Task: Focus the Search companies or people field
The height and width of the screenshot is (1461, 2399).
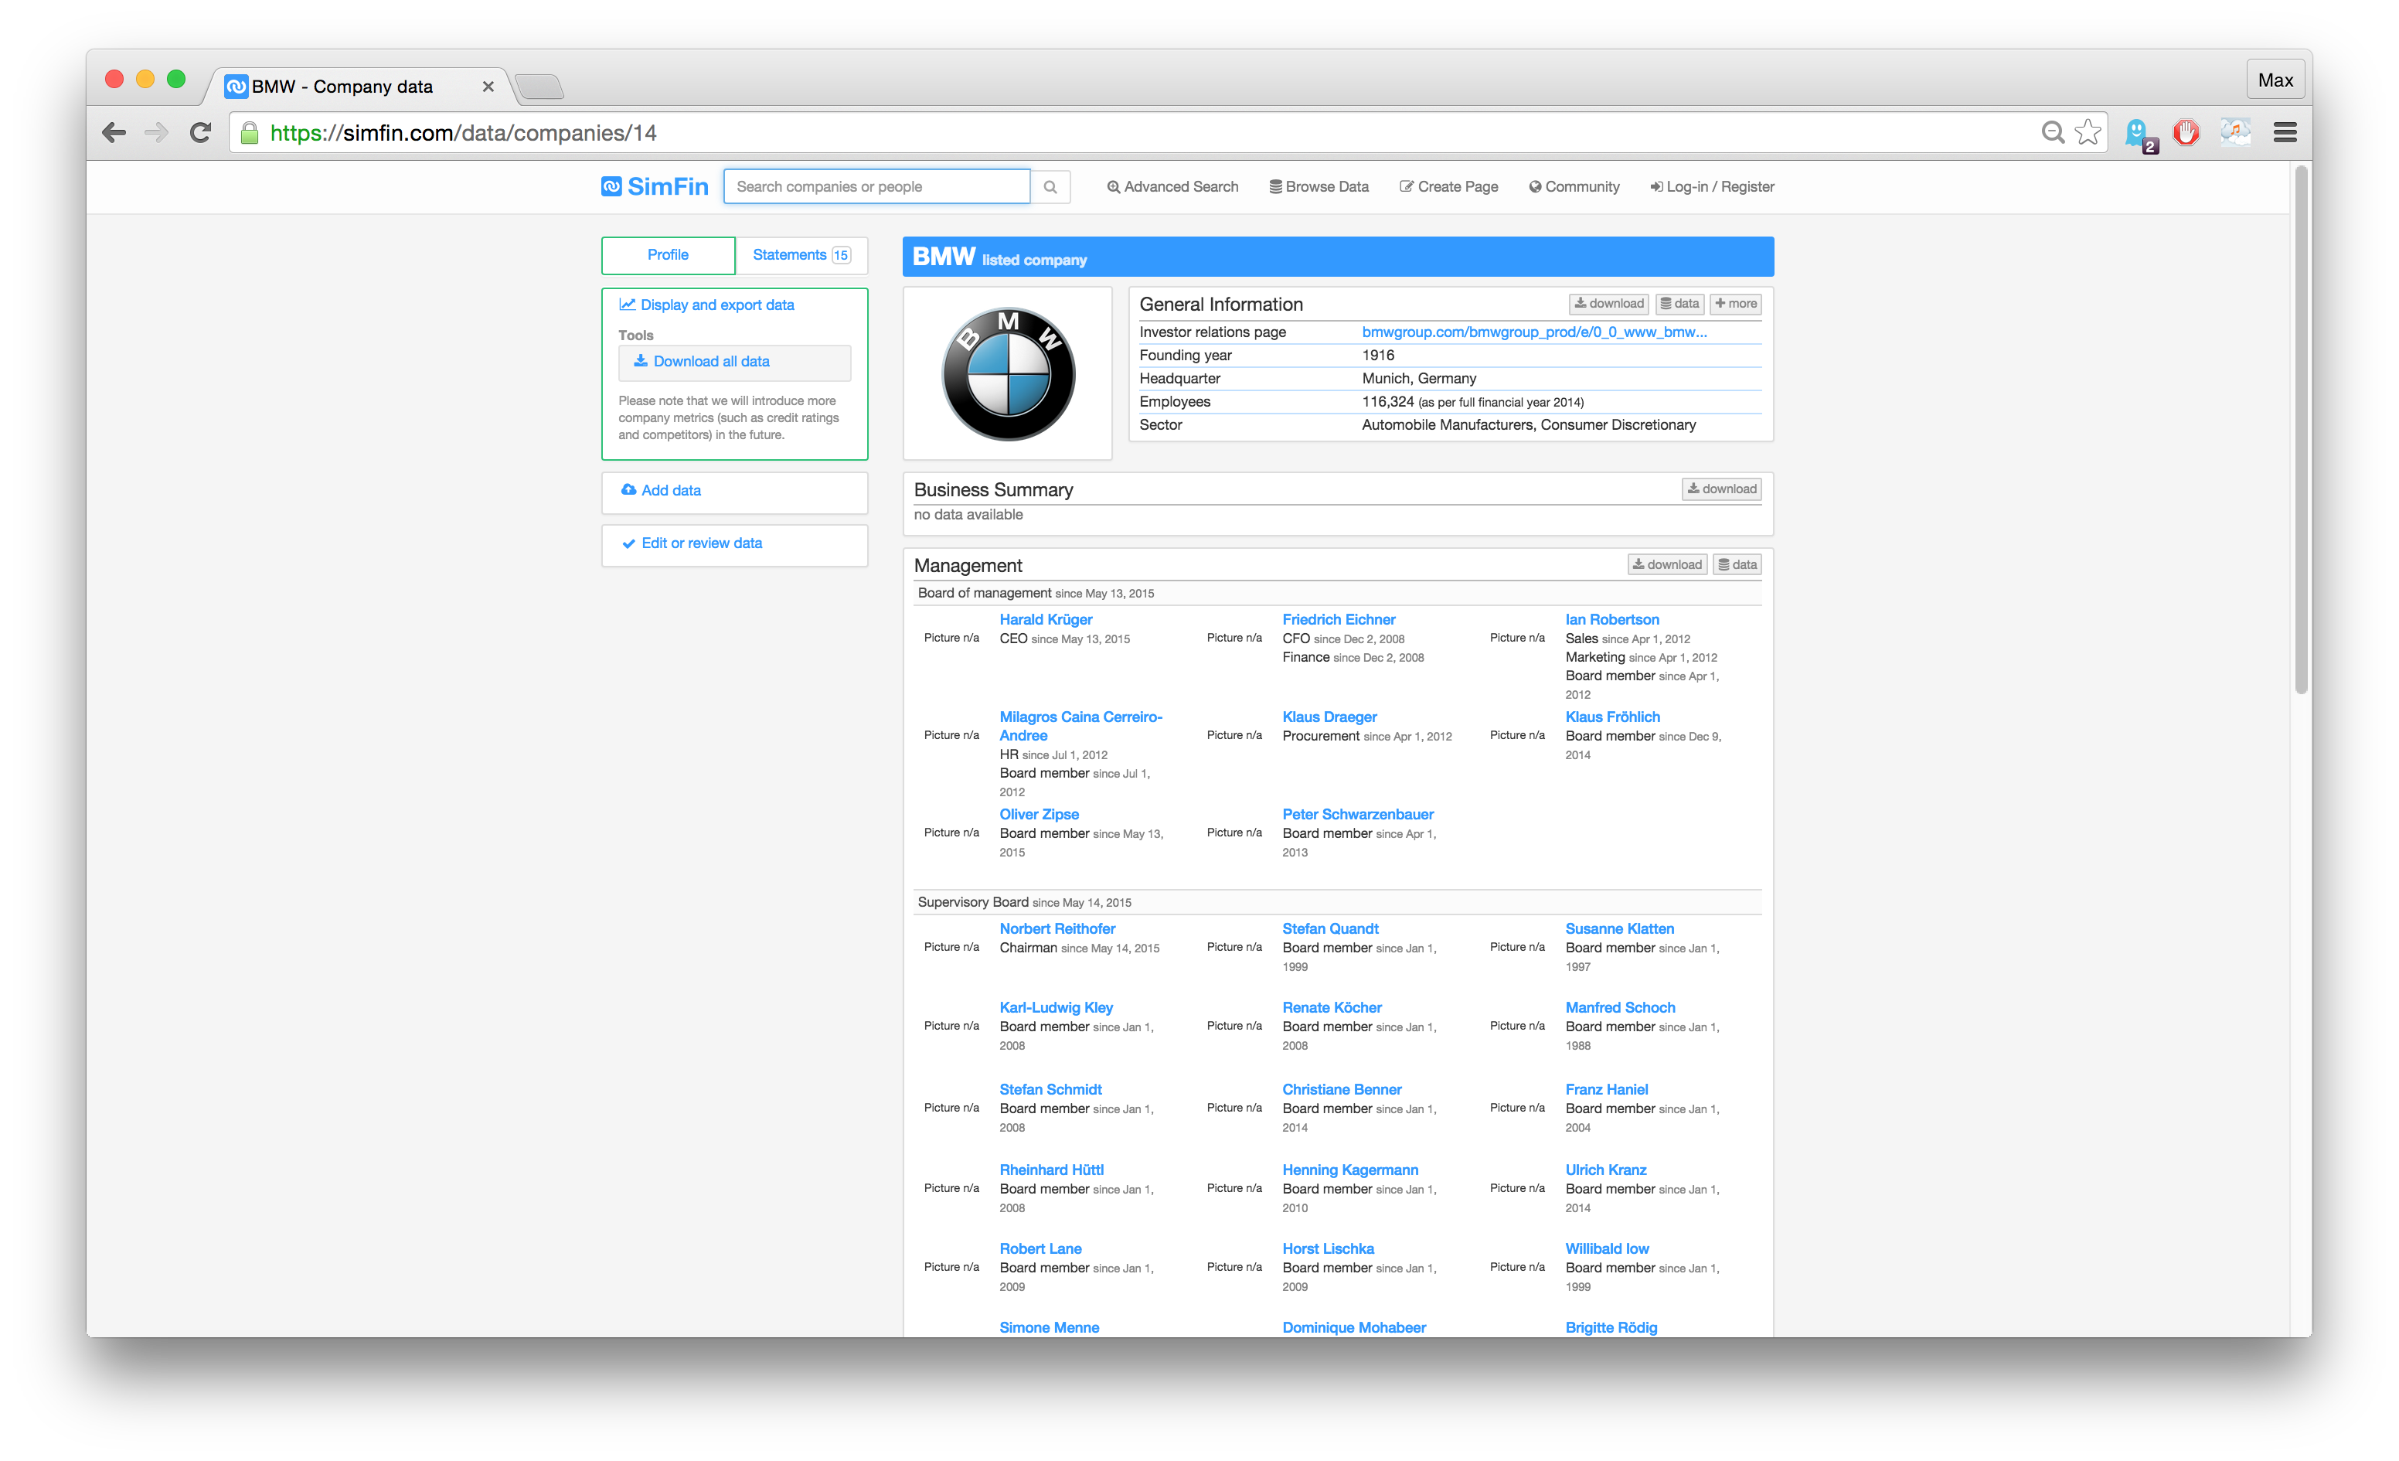Action: [x=876, y=187]
